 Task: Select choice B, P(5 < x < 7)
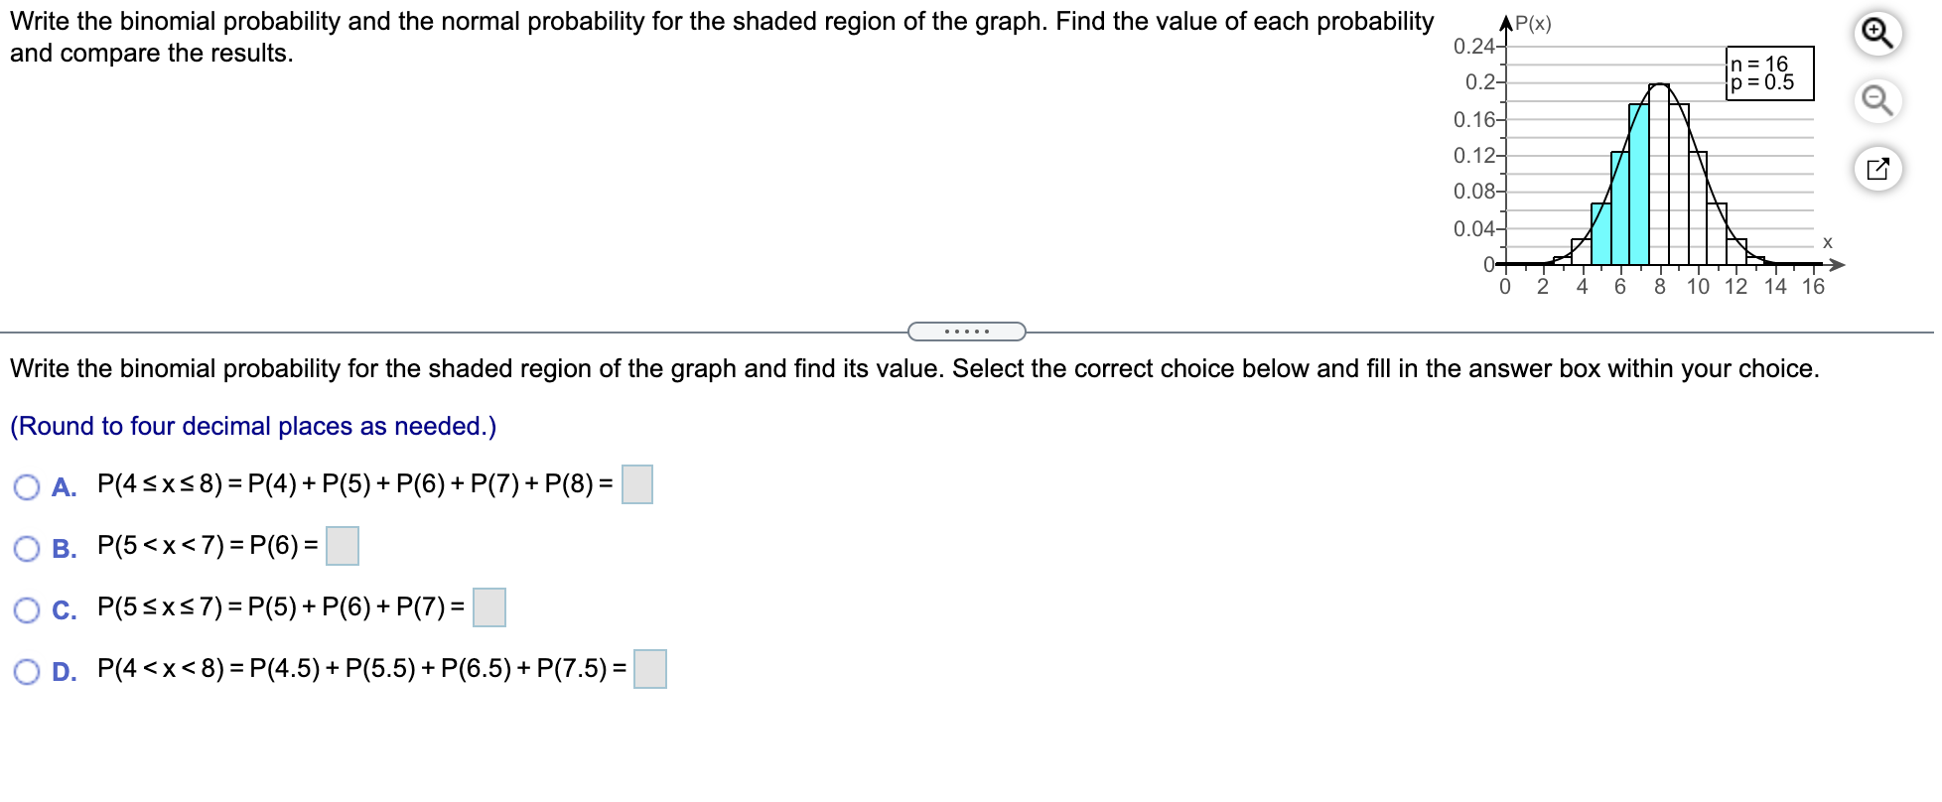pyautogui.click(x=27, y=547)
